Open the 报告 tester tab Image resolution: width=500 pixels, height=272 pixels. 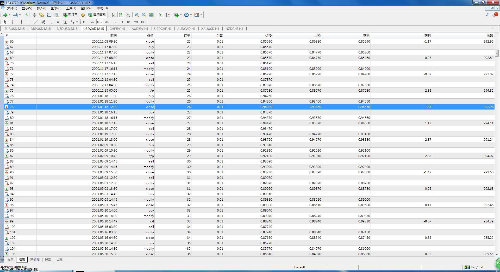click(x=48, y=259)
